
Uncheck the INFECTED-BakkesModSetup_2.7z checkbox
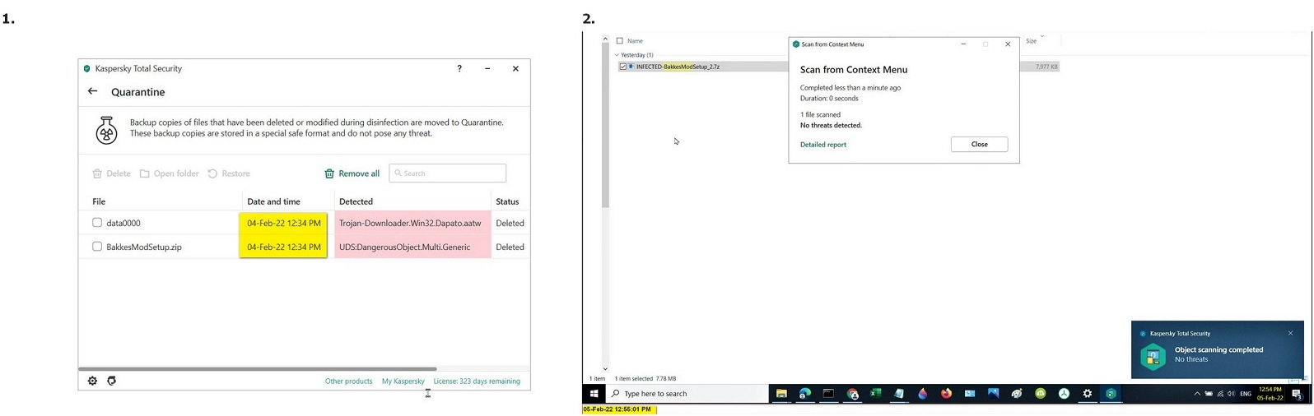[x=622, y=67]
